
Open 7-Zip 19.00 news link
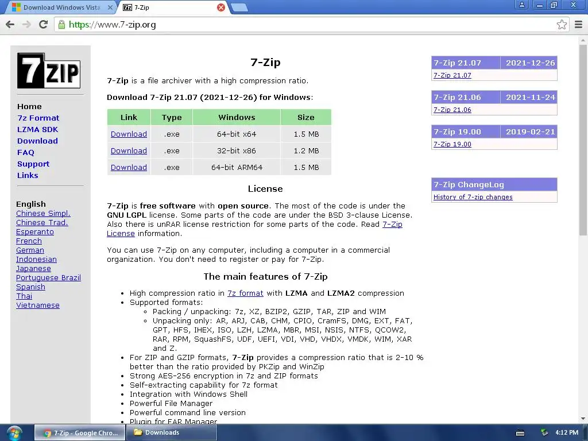(452, 144)
